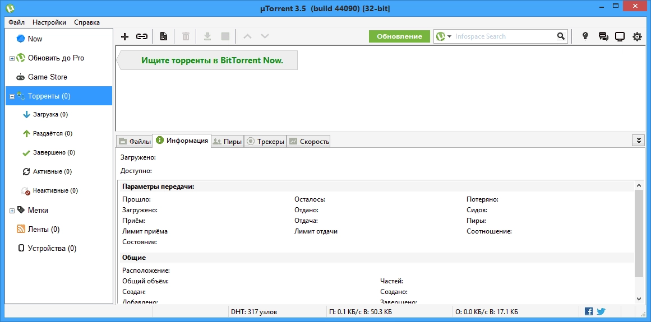Open search provider dropdown arrow
This screenshot has width=651, height=322.
point(450,36)
